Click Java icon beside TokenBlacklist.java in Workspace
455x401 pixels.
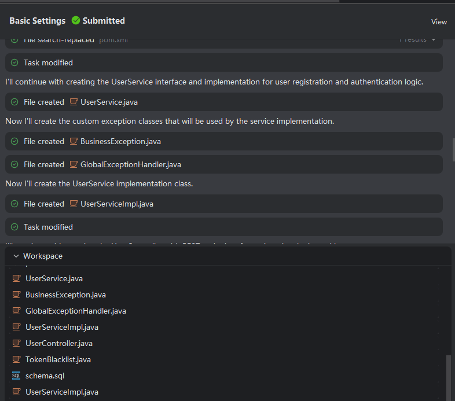[16, 359]
